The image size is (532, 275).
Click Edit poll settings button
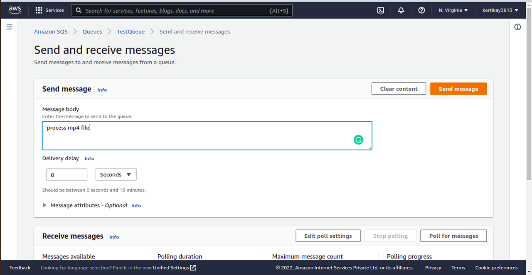coord(328,236)
